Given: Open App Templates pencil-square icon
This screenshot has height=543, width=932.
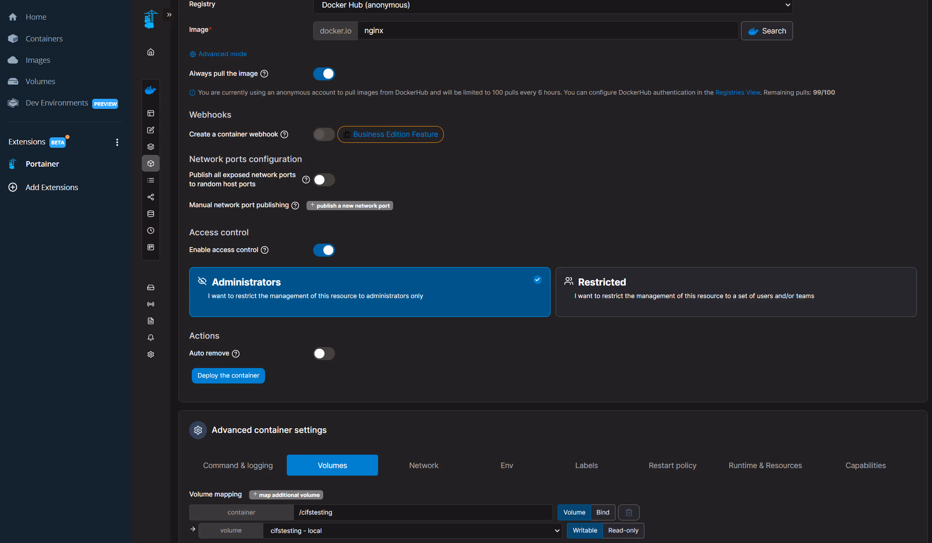Looking at the screenshot, I should 151,130.
